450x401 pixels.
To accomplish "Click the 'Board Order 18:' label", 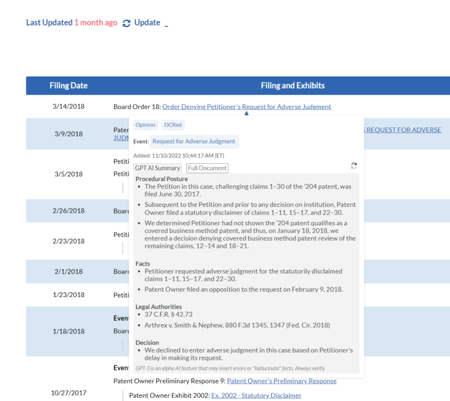I will tap(137, 107).
